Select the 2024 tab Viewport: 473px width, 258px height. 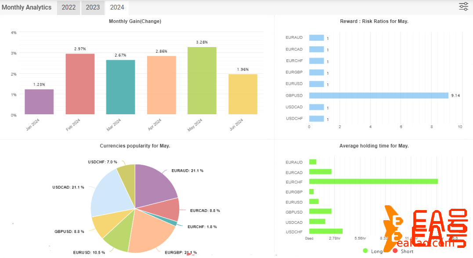point(117,7)
